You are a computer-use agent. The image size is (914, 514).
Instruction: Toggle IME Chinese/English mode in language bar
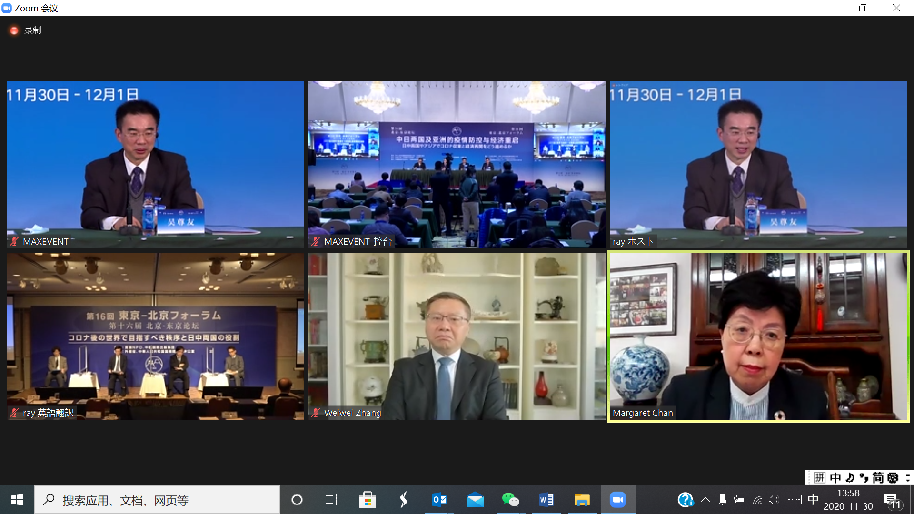tap(835, 477)
